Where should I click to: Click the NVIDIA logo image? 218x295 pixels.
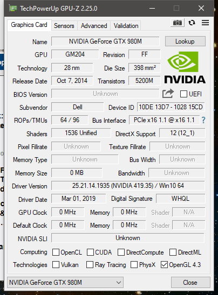coord(185,67)
